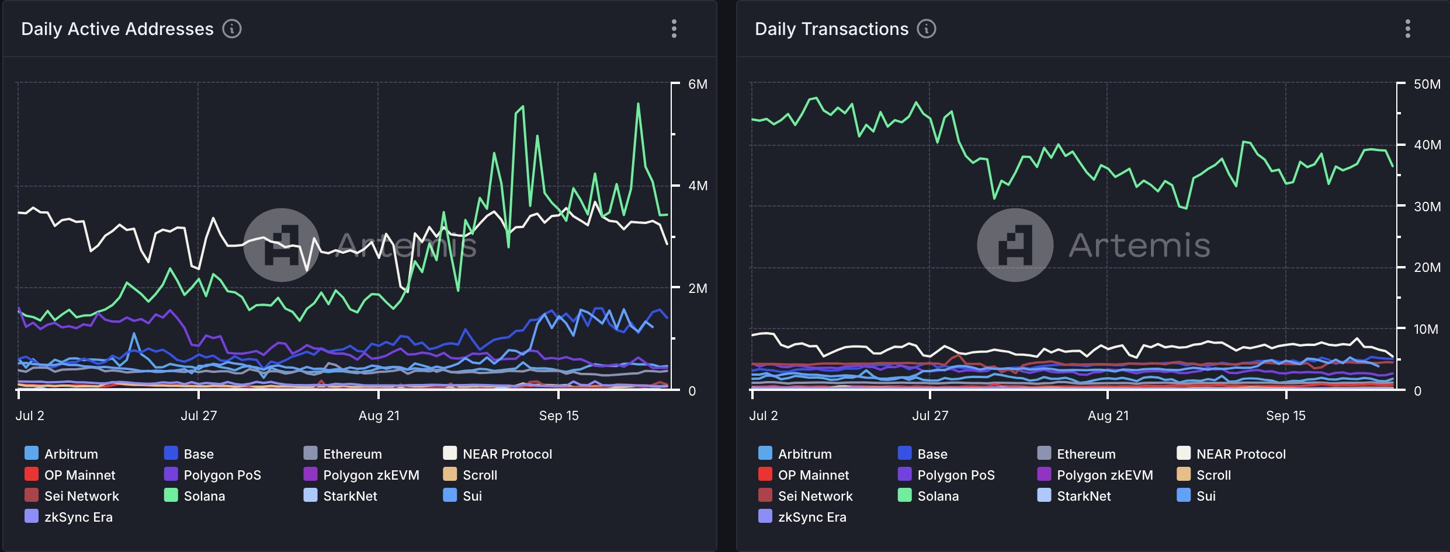This screenshot has height=552, width=1450.
Task: Toggle NEAR Protocol in Daily Transactions legend
Action: [x=1231, y=453]
